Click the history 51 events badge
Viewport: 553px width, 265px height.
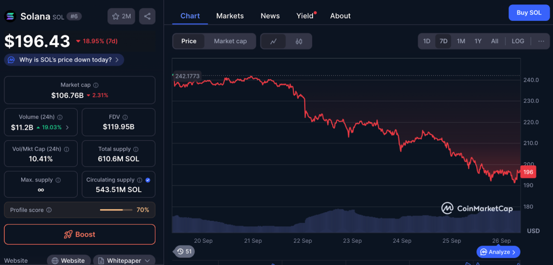pyautogui.click(x=184, y=252)
